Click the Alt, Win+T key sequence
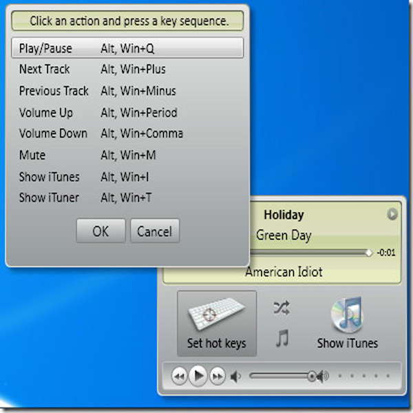 126,198
